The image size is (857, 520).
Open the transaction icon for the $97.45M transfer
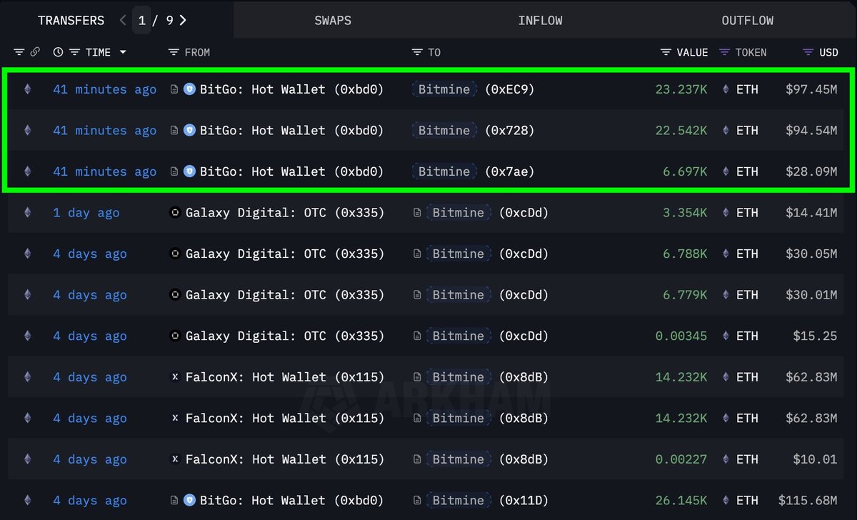28,89
